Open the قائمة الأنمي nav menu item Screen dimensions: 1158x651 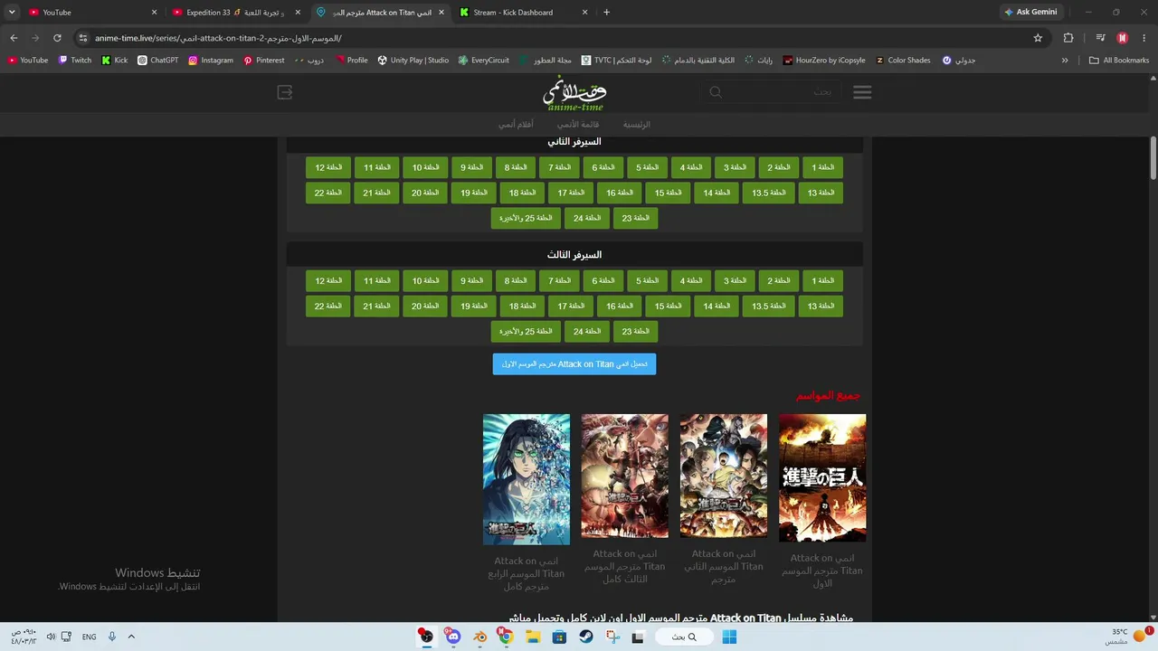pyautogui.click(x=578, y=125)
